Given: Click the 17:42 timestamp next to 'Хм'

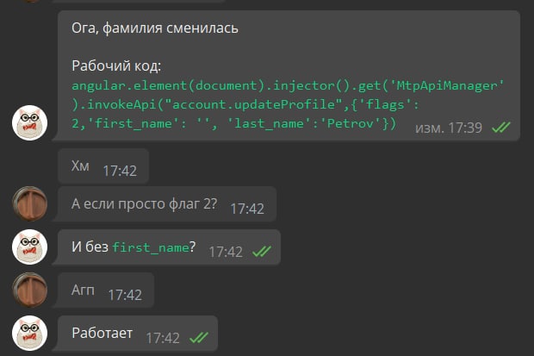Looking at the screenshot, I should (x=120, y=171).
